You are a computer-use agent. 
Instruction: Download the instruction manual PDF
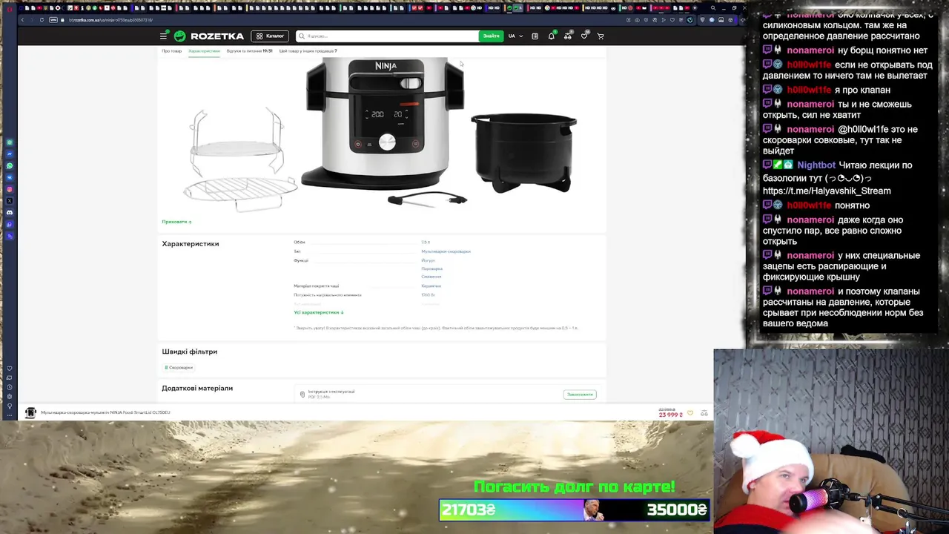coord(580,395)
